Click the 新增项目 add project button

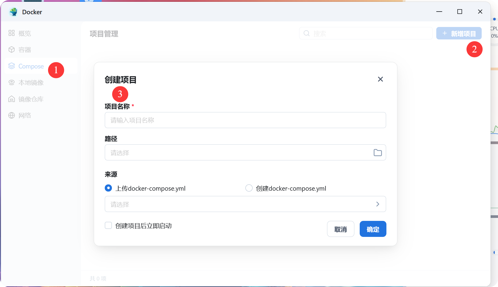[x=459, y=34]
